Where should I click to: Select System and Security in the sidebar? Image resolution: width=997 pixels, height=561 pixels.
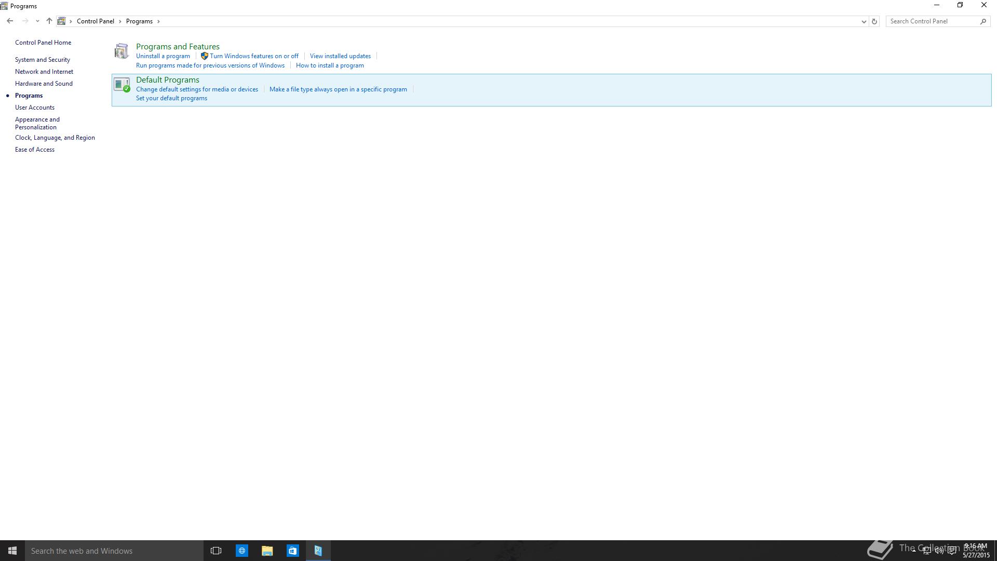(x=43, y=60)
